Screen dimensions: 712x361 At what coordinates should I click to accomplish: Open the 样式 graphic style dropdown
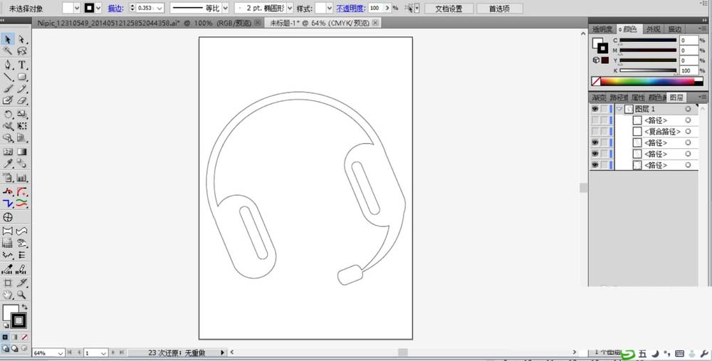click(329, 8)
